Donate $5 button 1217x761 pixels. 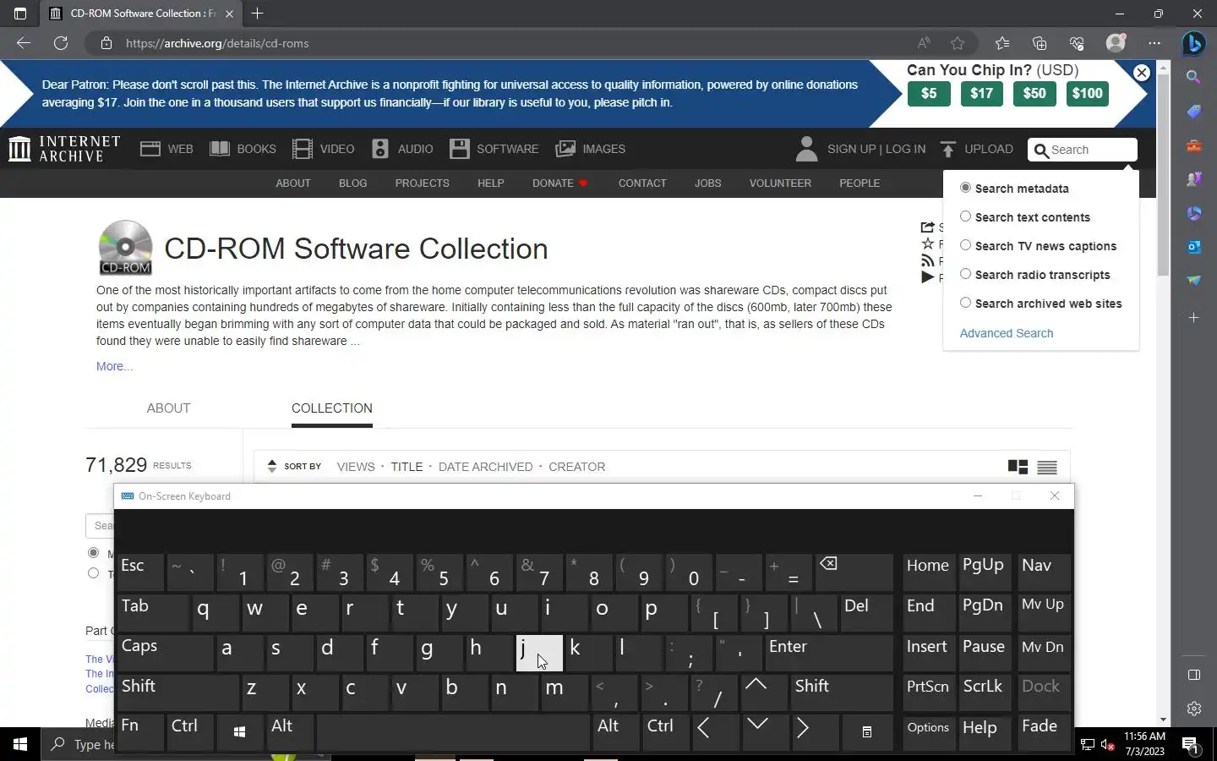[x=929, y=93]
